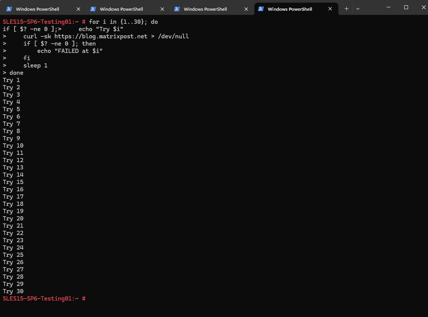Expand the new tab profile dropdown chevron
This screenshot has height=317, width=428.
[358, 9]
